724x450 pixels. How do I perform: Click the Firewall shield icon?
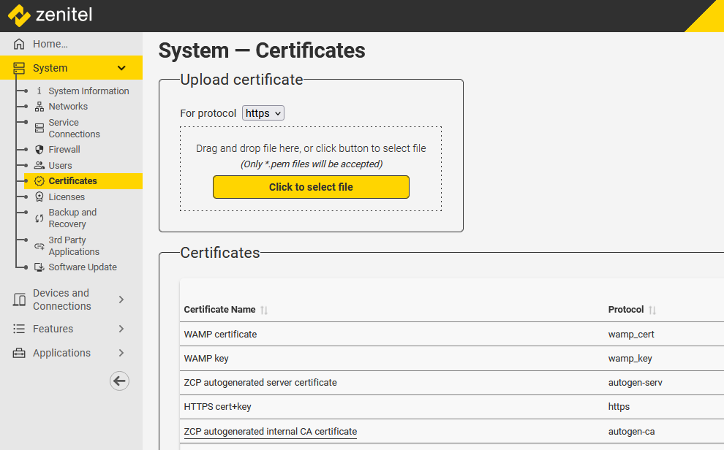pos(39,150)
